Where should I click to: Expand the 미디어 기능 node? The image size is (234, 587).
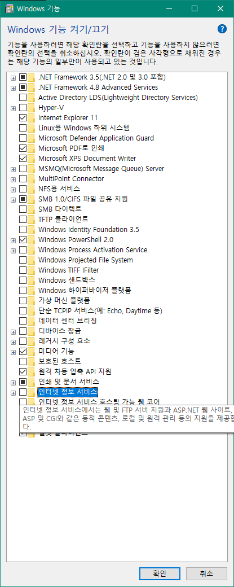[x=14, y=352]
